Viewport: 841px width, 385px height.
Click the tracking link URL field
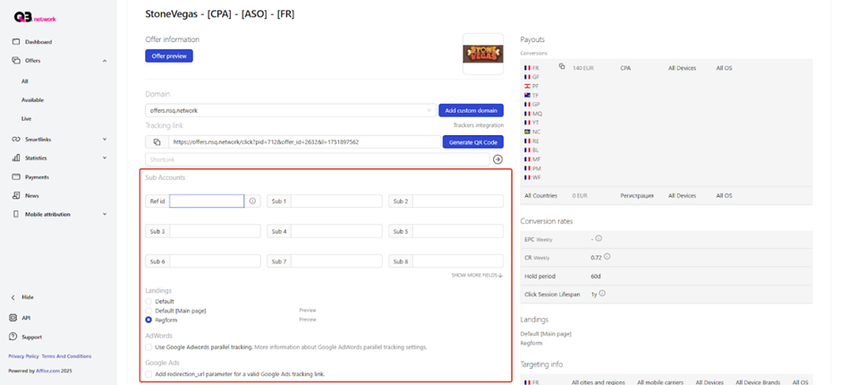pos(305,141)
